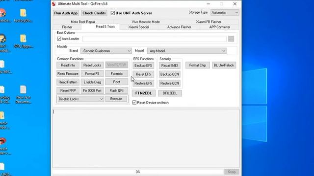Viewport: 314px width, 176px height.
Task: Click the Root button
Action: [117, 82]
